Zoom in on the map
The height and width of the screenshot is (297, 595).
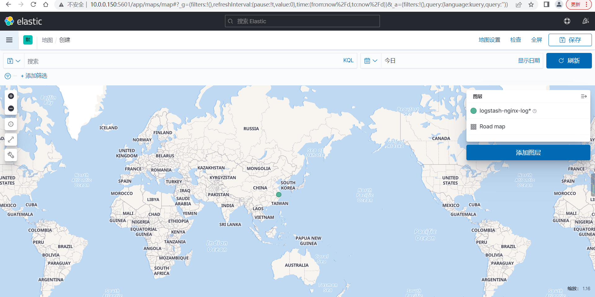tap(11, 96)
